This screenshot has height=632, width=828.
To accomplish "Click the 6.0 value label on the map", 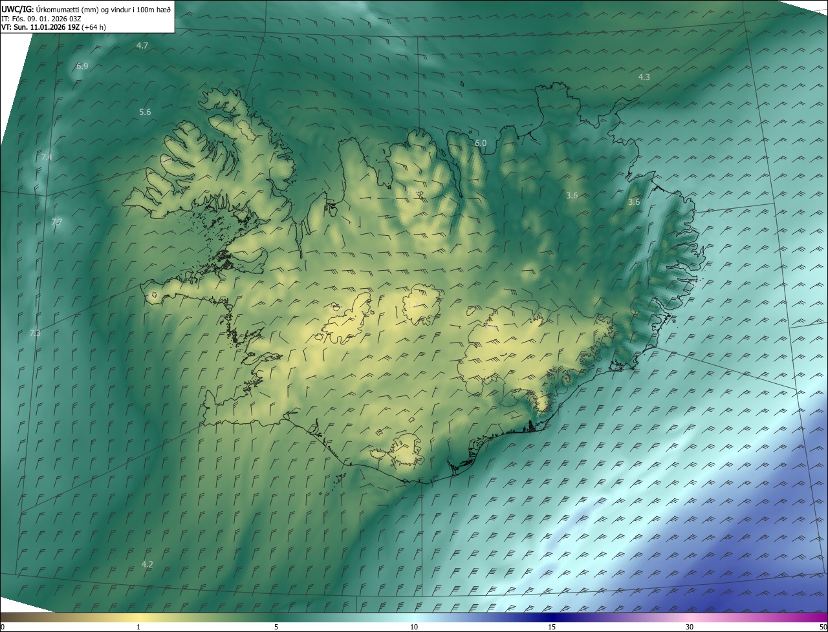I will (481, 143).
